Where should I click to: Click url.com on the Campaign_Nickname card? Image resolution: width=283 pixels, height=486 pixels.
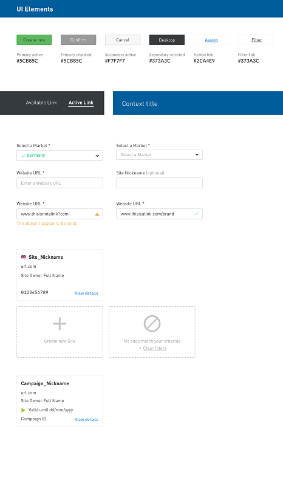[x=29, y=392]
